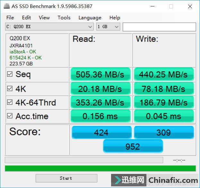Uncheck the 4K test checkbox
This screenshot has width=200, height=188.
tap(10, 89)
